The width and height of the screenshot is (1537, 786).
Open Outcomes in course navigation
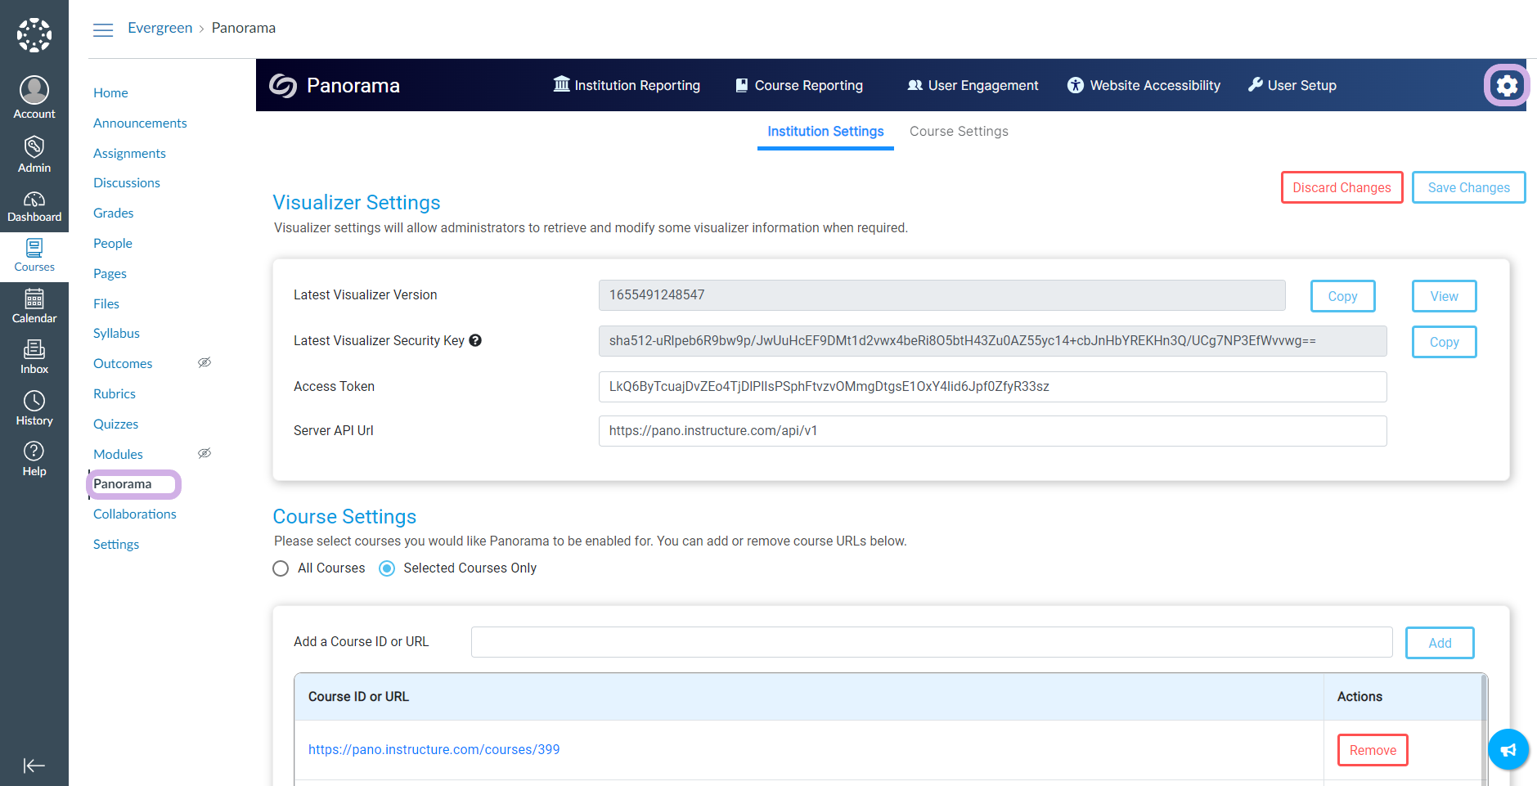[x=123, y=363]
